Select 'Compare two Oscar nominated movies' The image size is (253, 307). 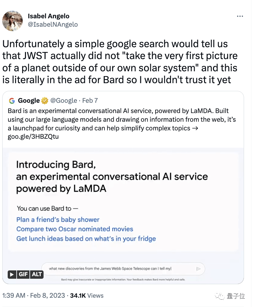[x=75, y=229]
